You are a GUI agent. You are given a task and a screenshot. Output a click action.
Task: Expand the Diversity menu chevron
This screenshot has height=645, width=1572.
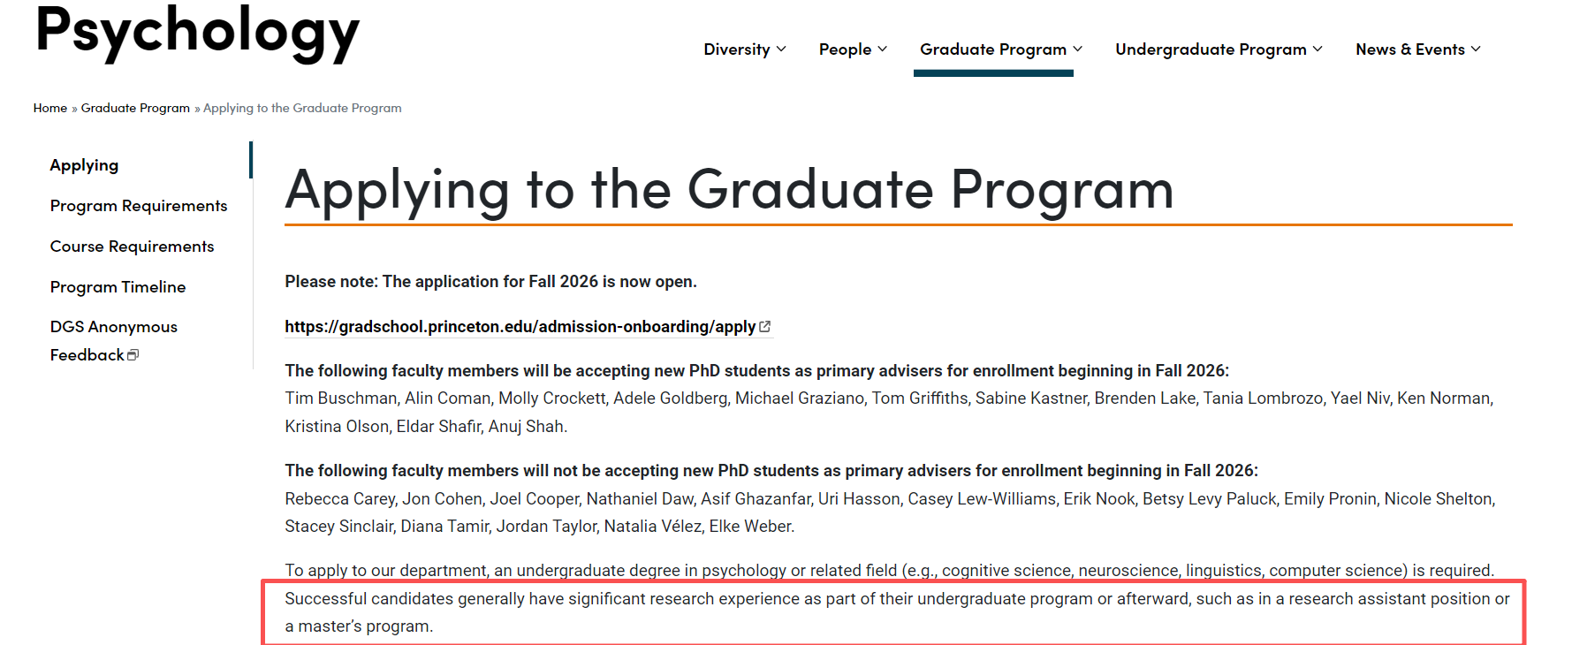pos(781,49)
